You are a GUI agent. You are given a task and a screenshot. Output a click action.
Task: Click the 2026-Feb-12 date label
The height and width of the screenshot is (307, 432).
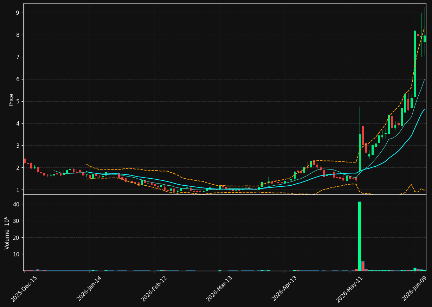(x=154, y=289)
